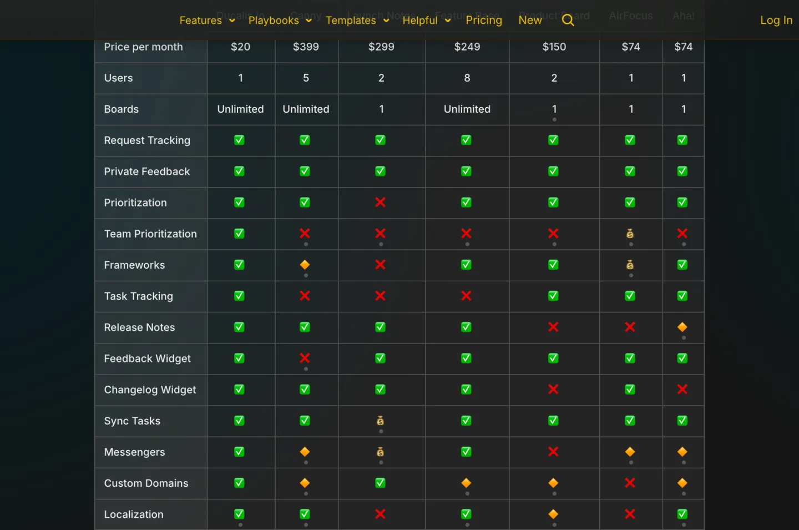The height and width of the screenshot is (530, 799).
Task: Click the Log In link
Action: (x=776, y=21)
